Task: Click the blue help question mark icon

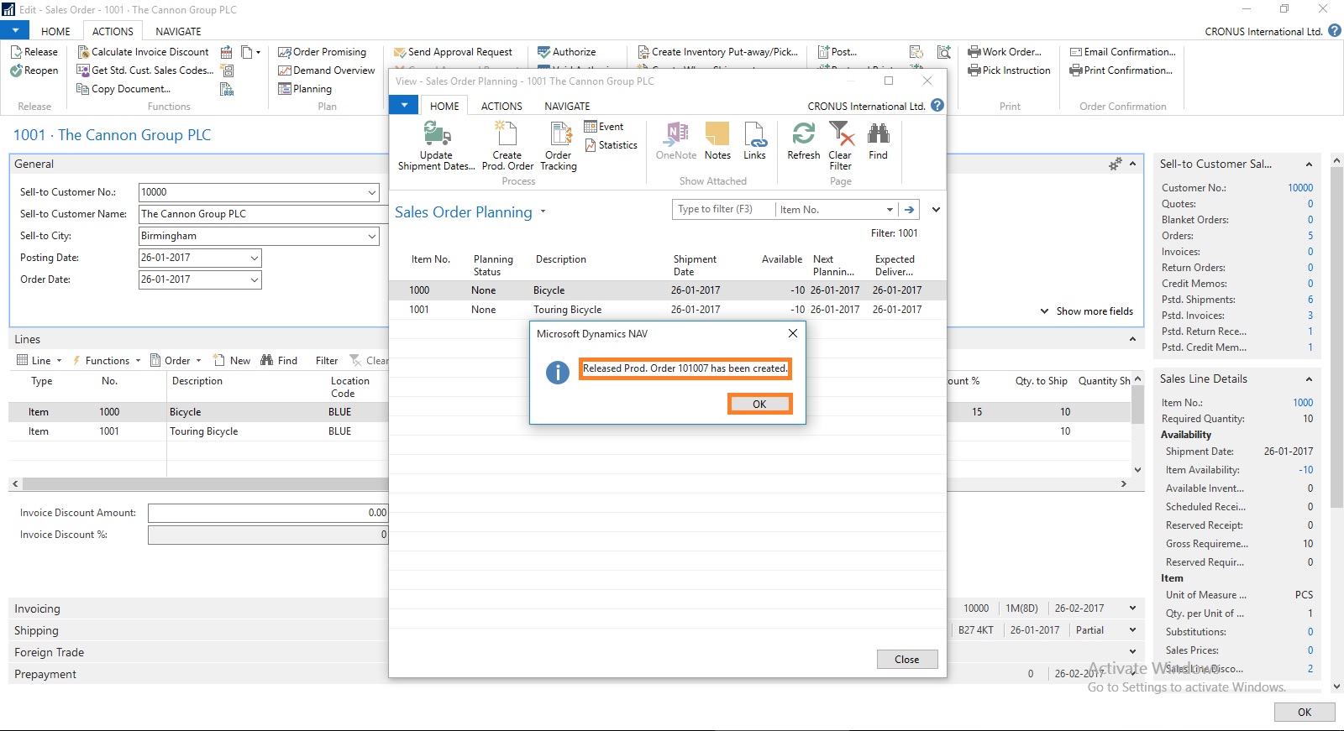Action: click(x=937, y=106)
